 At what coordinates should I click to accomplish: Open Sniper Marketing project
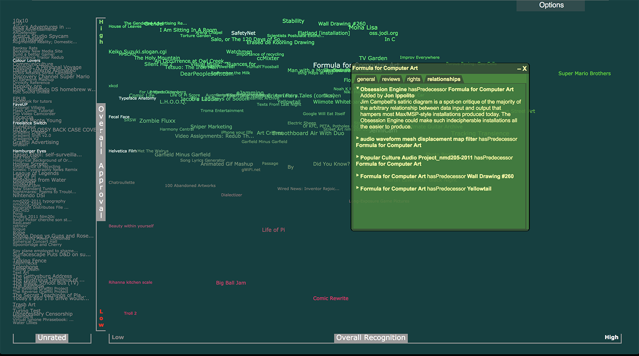pyautogui.click(x=211, y=127)
